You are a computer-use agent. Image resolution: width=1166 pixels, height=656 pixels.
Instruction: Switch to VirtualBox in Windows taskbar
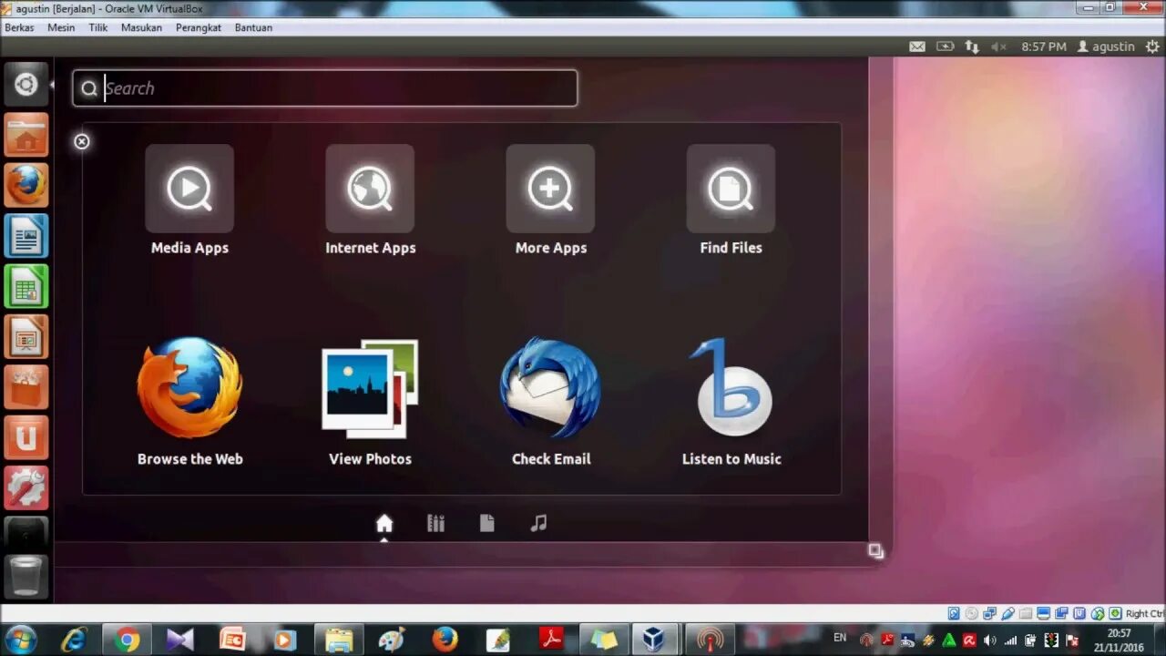pyautogui.click(x=654, y=640)
